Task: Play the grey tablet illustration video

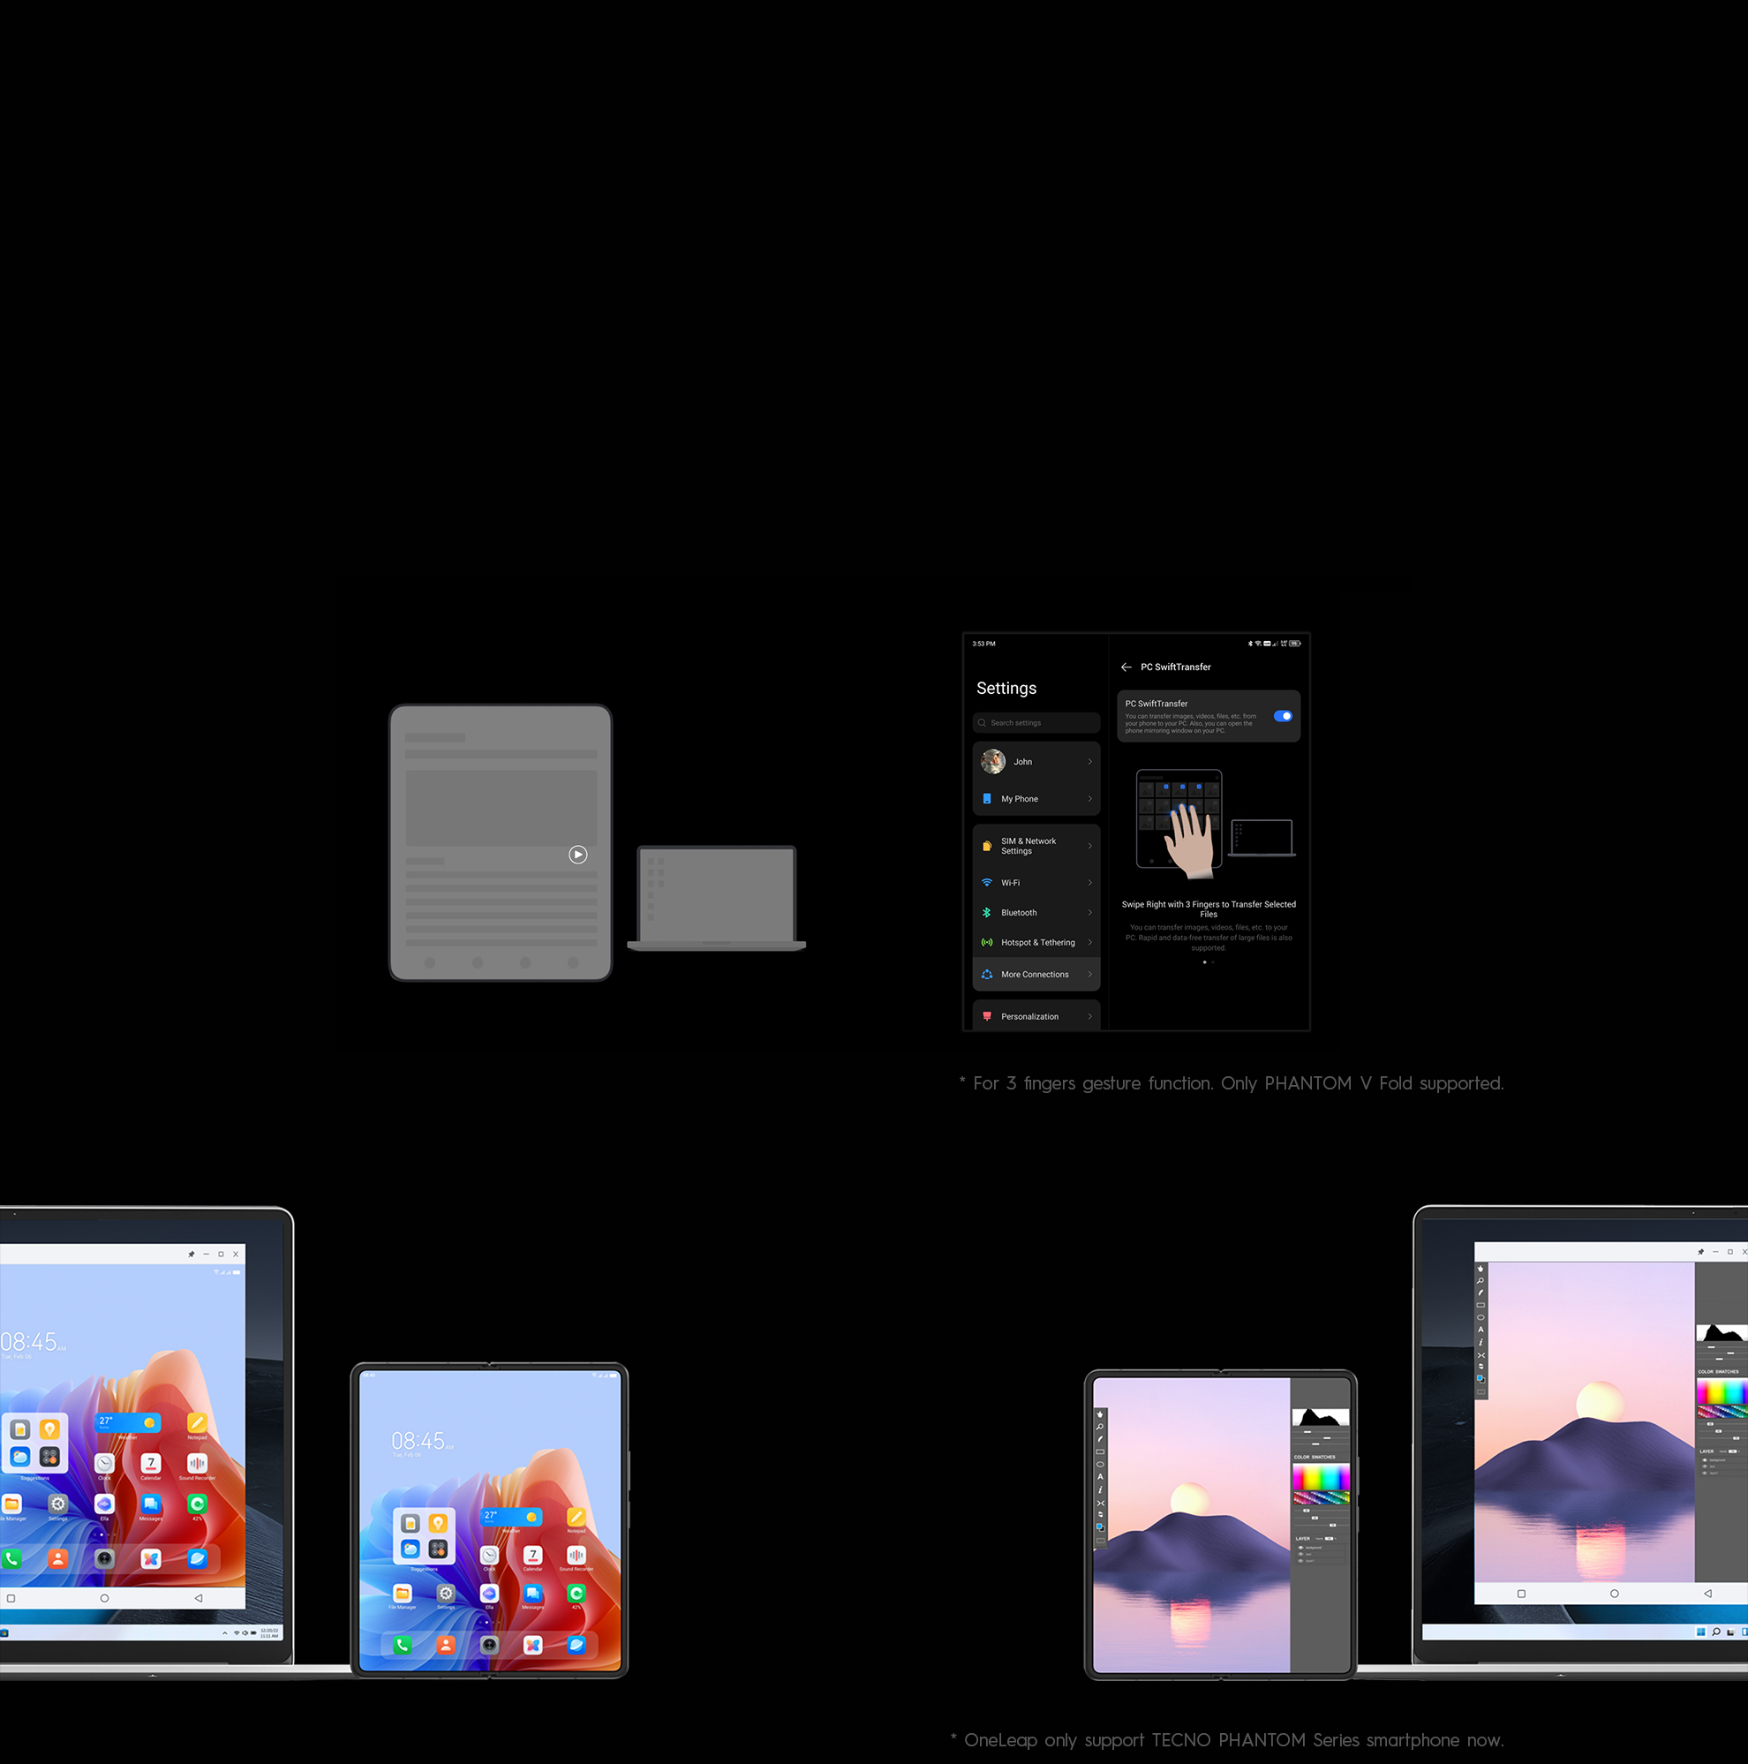Action: click(x=577, y=855)
